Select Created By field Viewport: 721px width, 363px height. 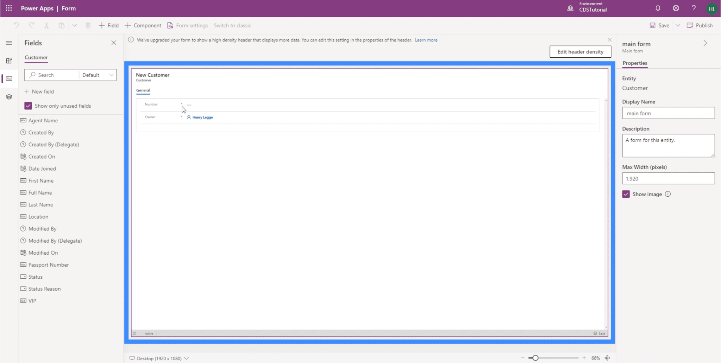pyautogui.click(x=37, y=132)
